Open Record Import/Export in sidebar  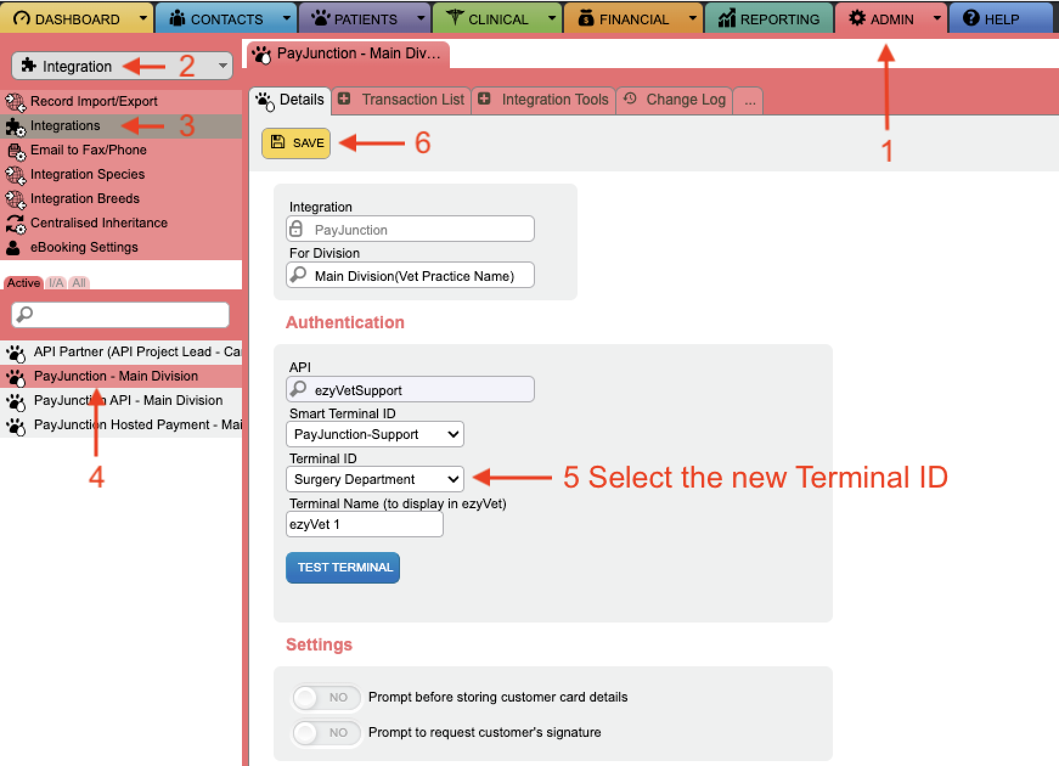[x=121, y=102]
